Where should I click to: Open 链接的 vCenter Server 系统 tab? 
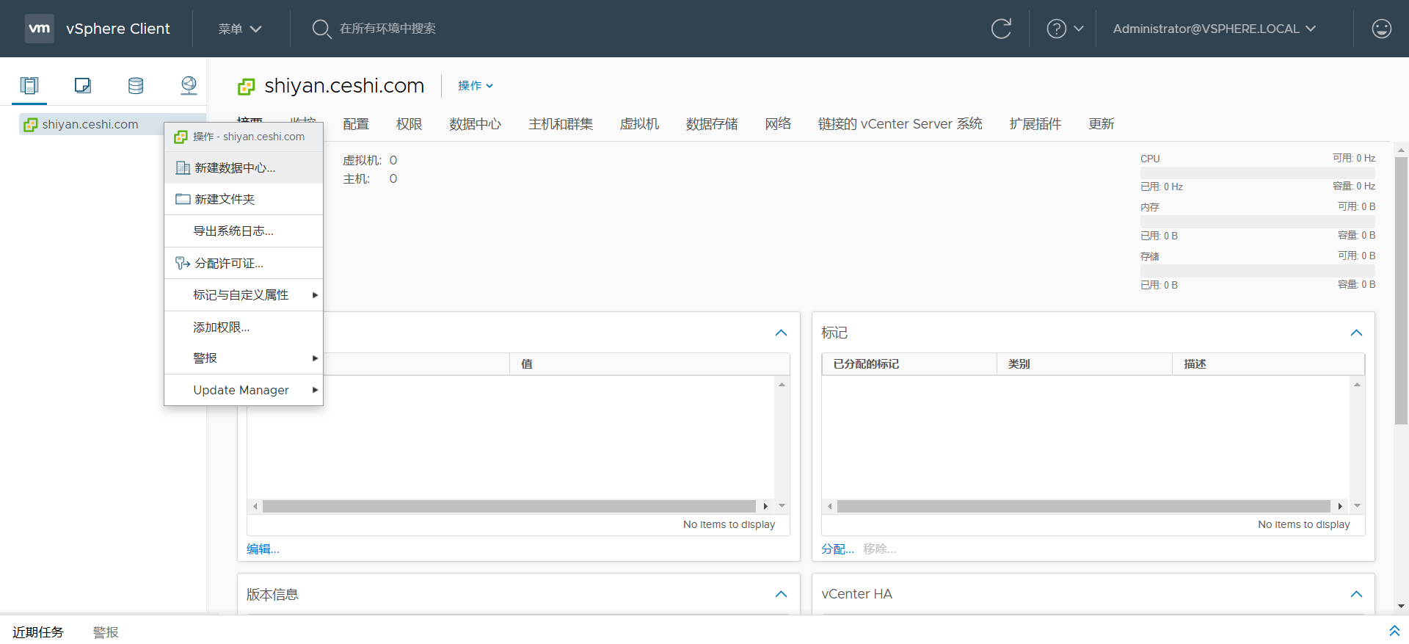tap(900, 124)
